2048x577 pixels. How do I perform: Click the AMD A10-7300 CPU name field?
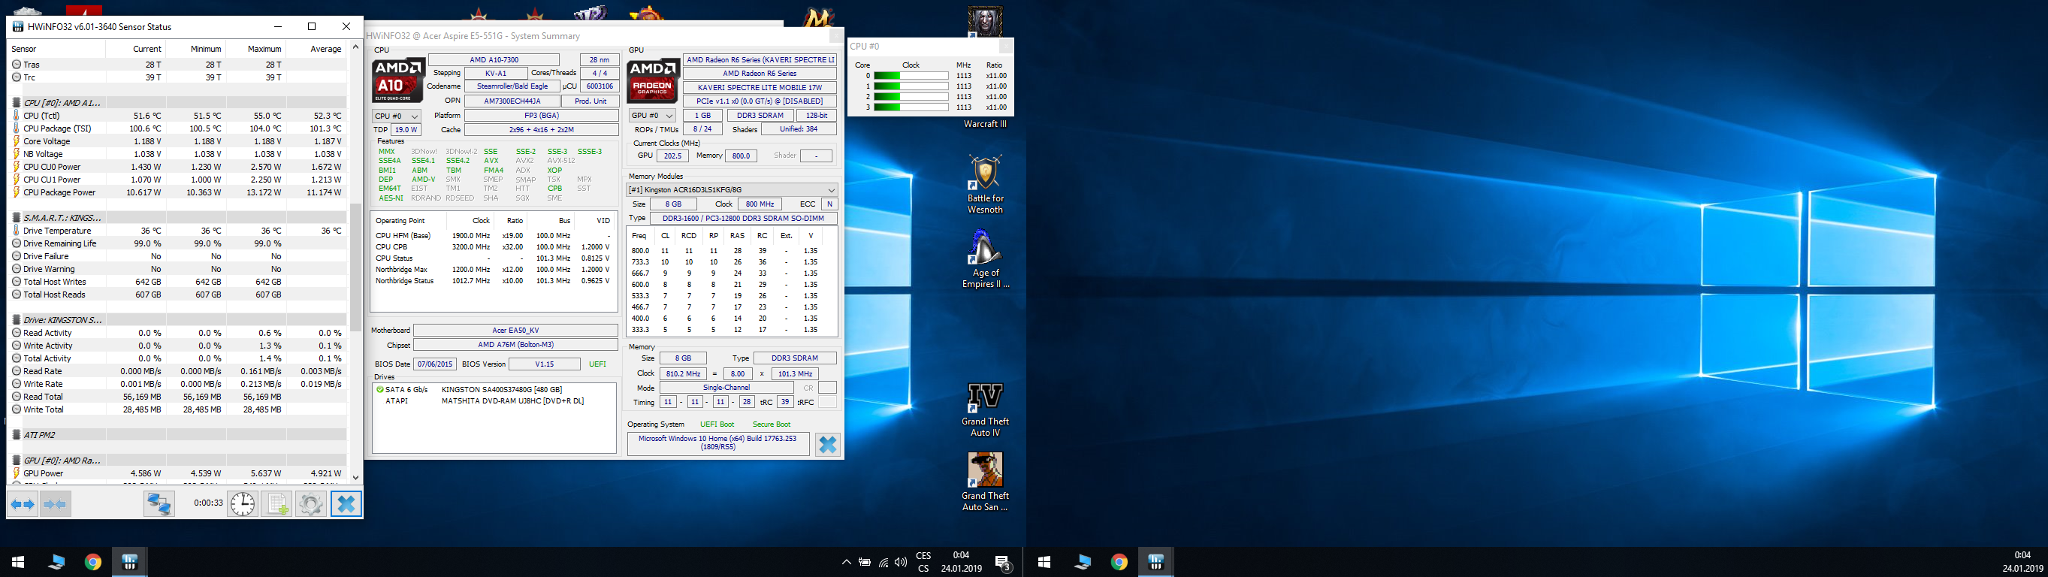[x=493, y=60]
